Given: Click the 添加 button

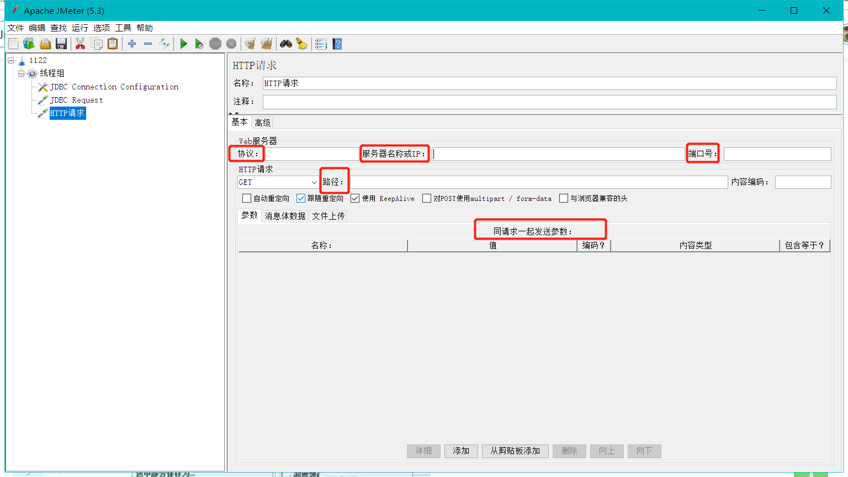Looking at the screenshot, I should [461, 451].
